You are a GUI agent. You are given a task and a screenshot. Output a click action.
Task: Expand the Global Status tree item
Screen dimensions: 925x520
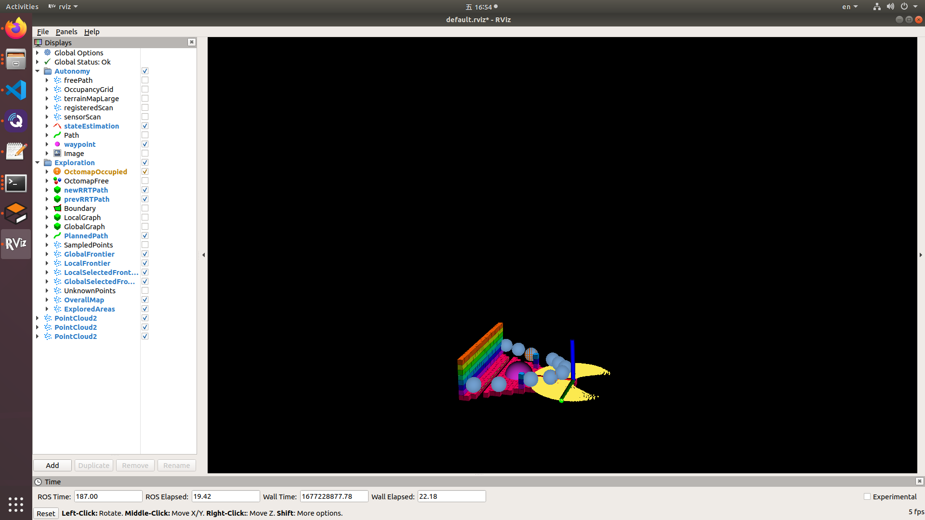tap(38, 62)
